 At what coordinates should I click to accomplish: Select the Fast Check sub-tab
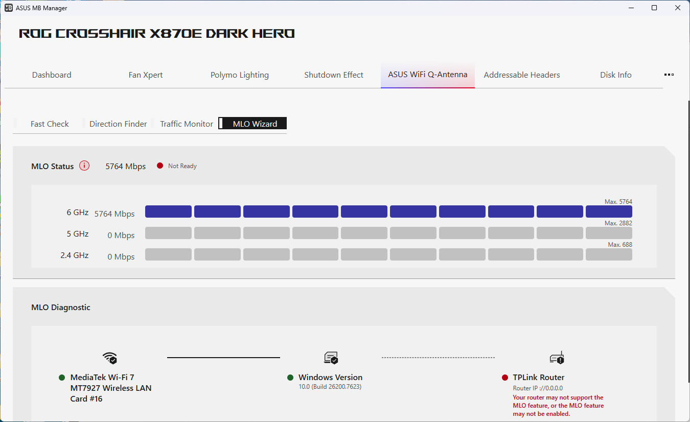tap(50, 124)
